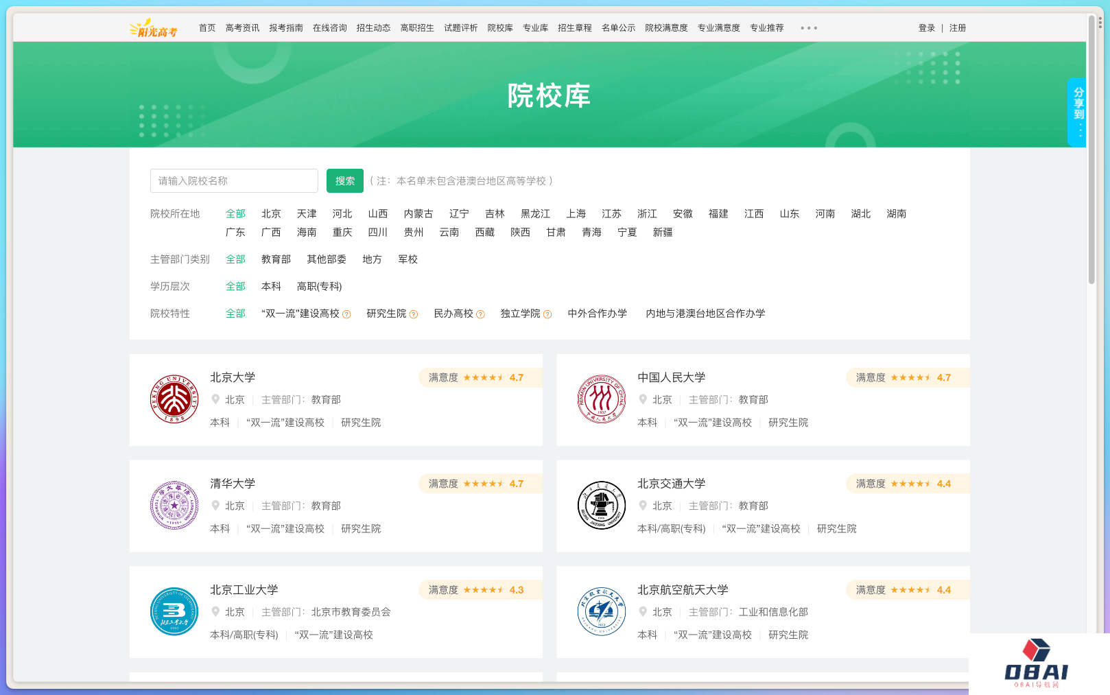The image size is (1110, 695).
Task: Open the 专业库 navigation item
Action: coord(535,28)
